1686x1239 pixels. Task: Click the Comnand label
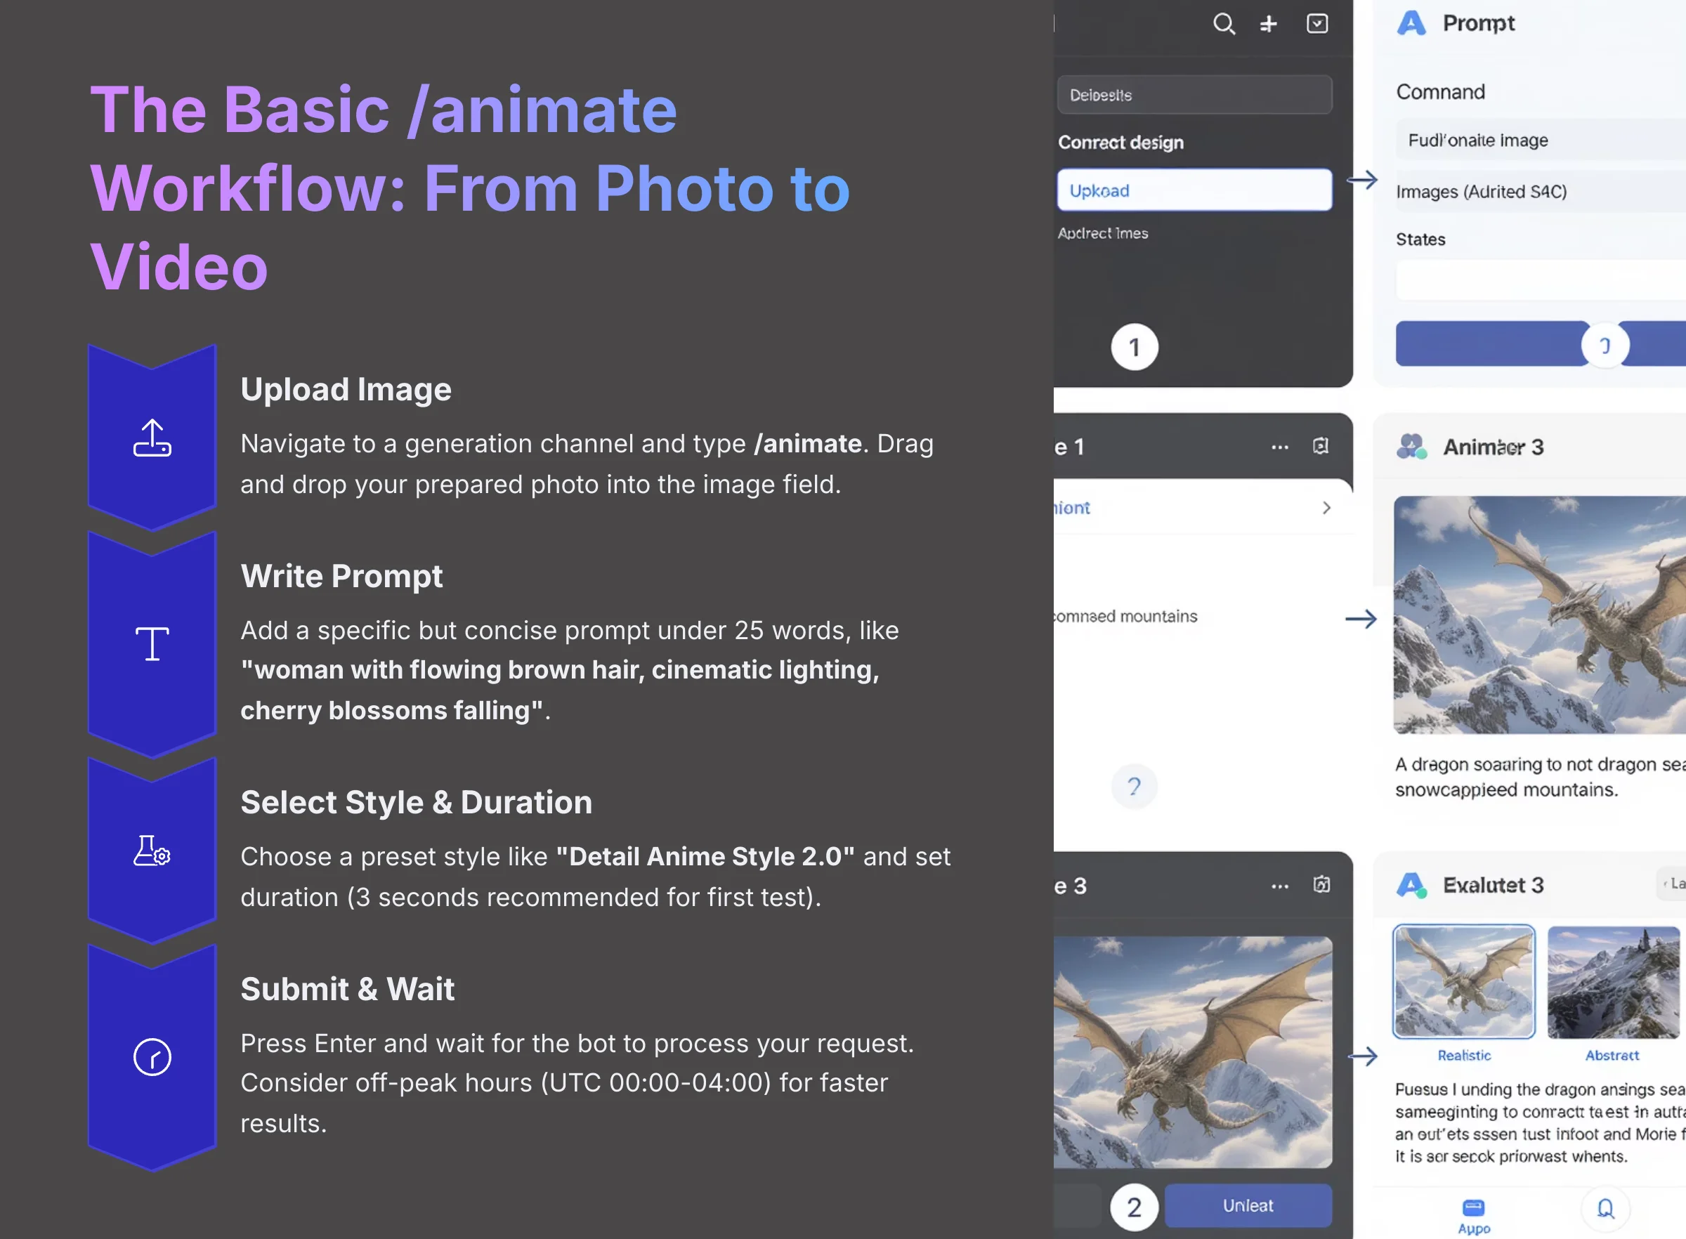click(1440, 92)
